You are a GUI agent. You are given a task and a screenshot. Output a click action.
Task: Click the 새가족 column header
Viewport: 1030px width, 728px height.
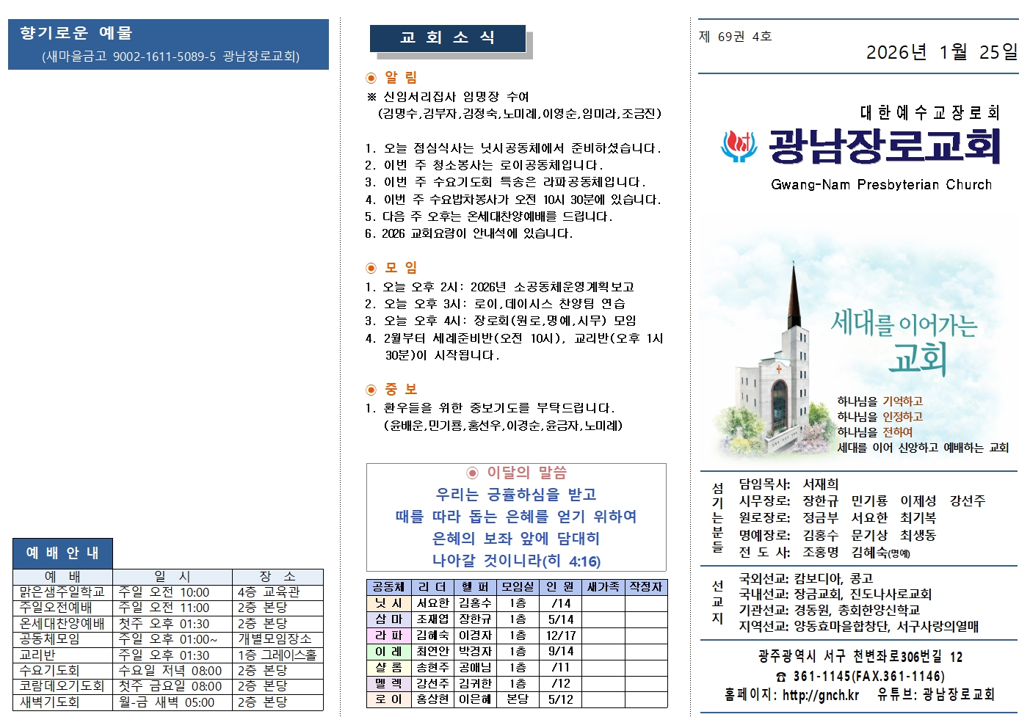pos(603,587)
